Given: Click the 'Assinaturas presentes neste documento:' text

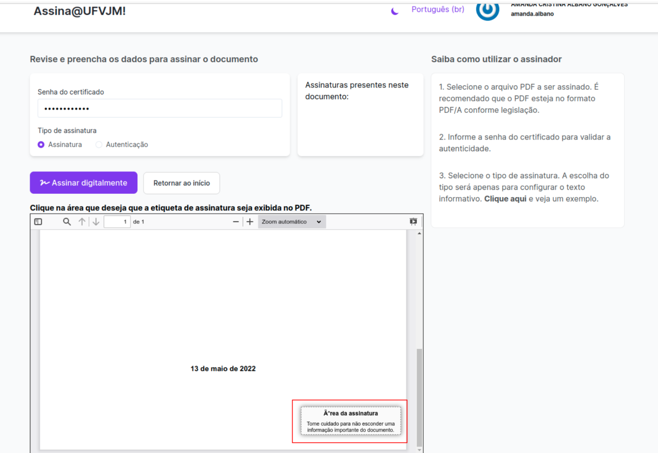Looking at the screenshot, I should click(x=357, y=91).
